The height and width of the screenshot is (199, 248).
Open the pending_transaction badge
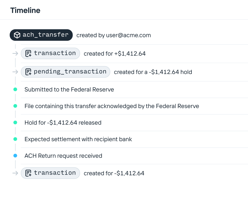(x=66, y=72)
